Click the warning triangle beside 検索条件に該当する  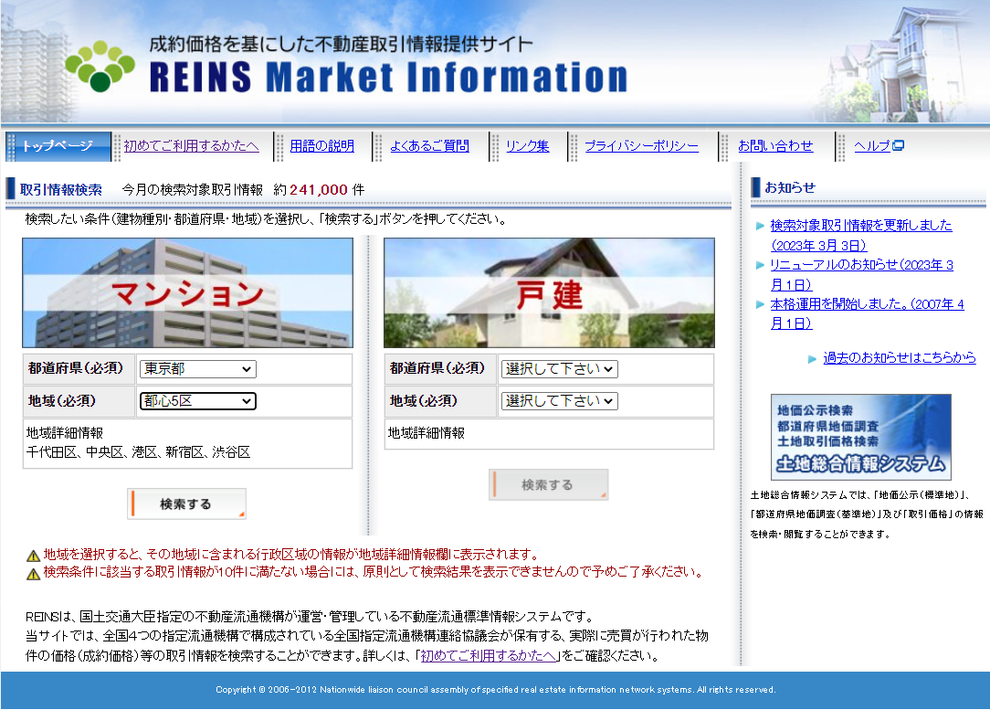click(x=34, y=574)
